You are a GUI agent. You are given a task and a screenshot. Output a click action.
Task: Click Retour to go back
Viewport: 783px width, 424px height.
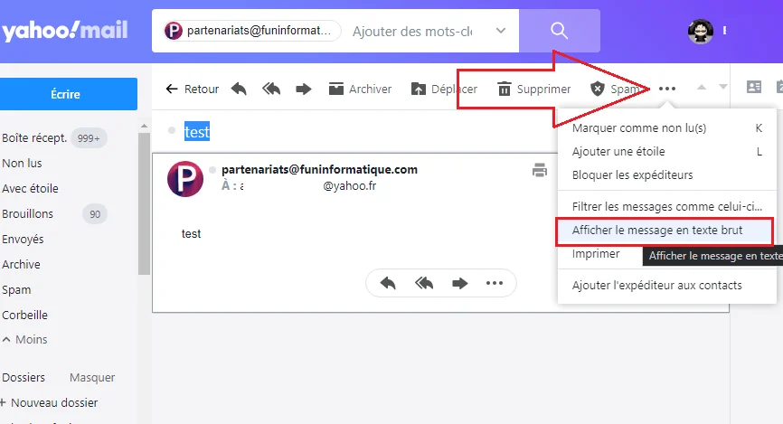click(193, 89)
